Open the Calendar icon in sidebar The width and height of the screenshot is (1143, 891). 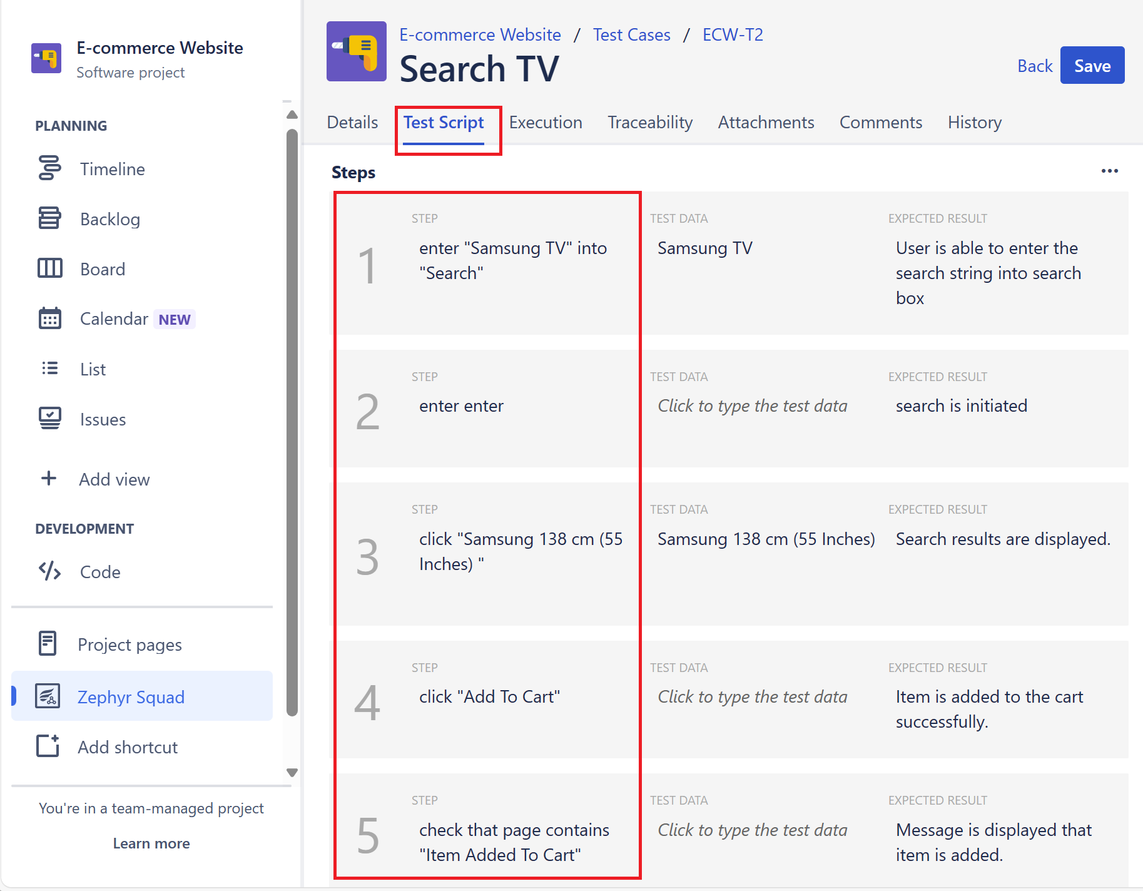point(49,318)
